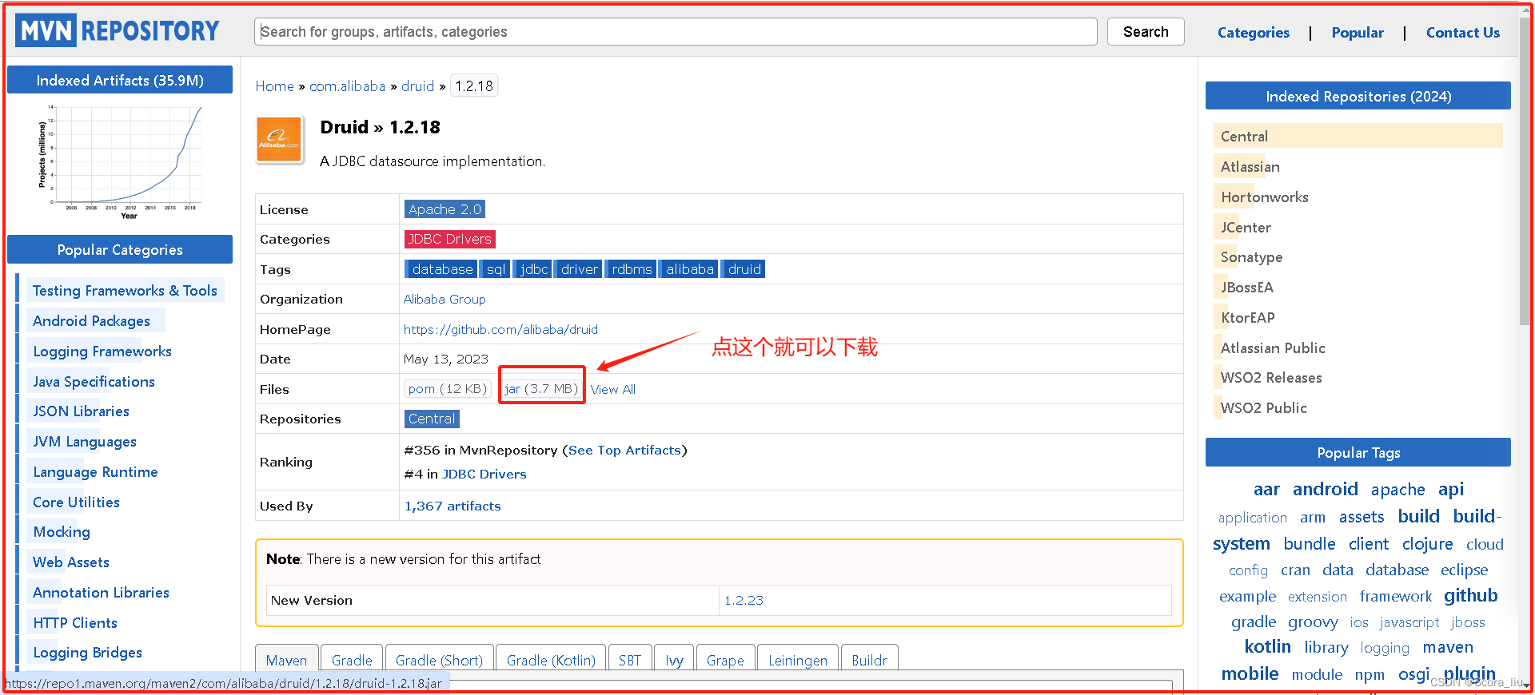The height and width of the screenshot is (695, 1535).
Task: Open the github.com/alibaba/druid homepage link
Action: click(x=500, y=329)
